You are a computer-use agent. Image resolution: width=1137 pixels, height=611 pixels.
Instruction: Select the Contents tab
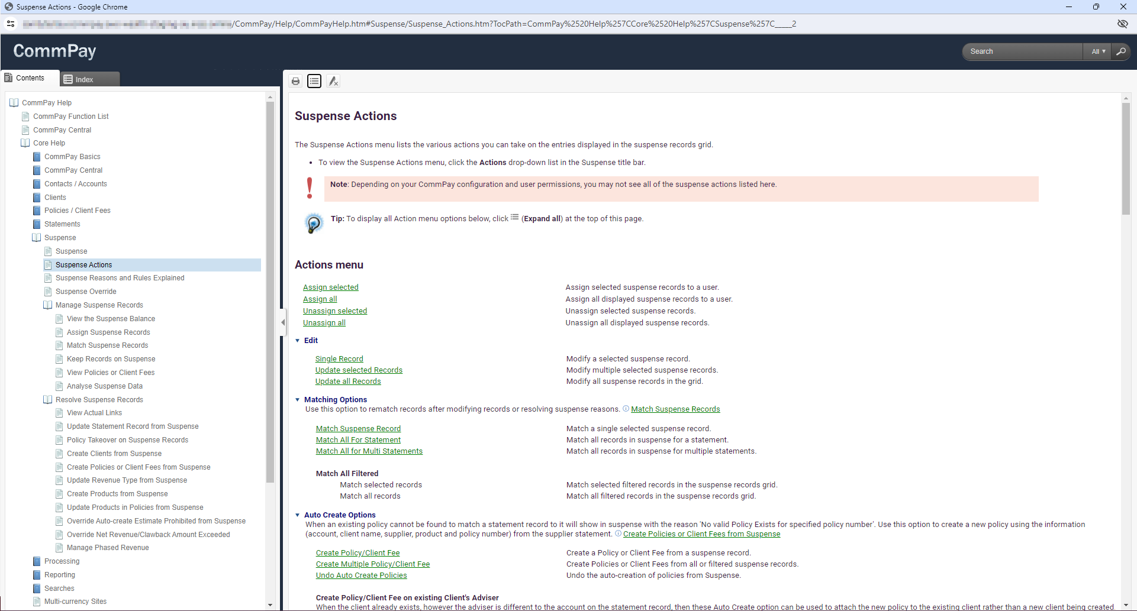pyautogui.click(x=30, y=78)
